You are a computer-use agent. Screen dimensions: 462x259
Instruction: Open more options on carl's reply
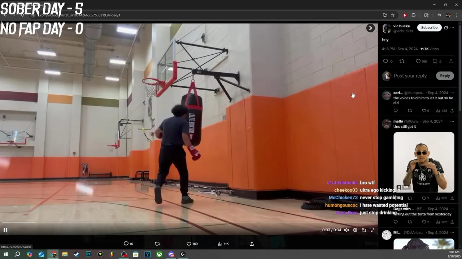point(452,93)
